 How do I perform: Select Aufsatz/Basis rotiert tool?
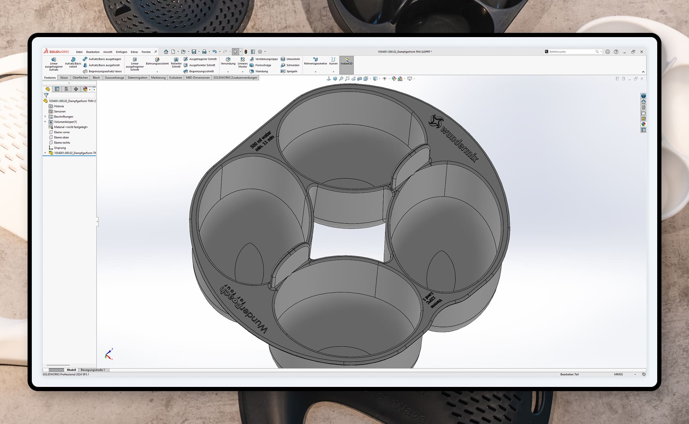tap(73, 63)
